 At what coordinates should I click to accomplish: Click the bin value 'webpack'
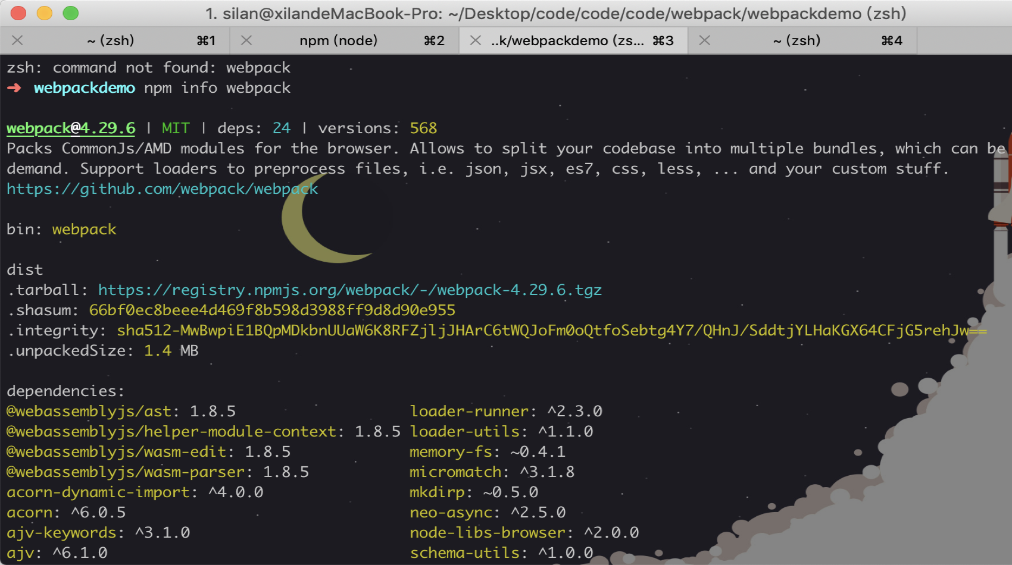click(x=85, y=230)
